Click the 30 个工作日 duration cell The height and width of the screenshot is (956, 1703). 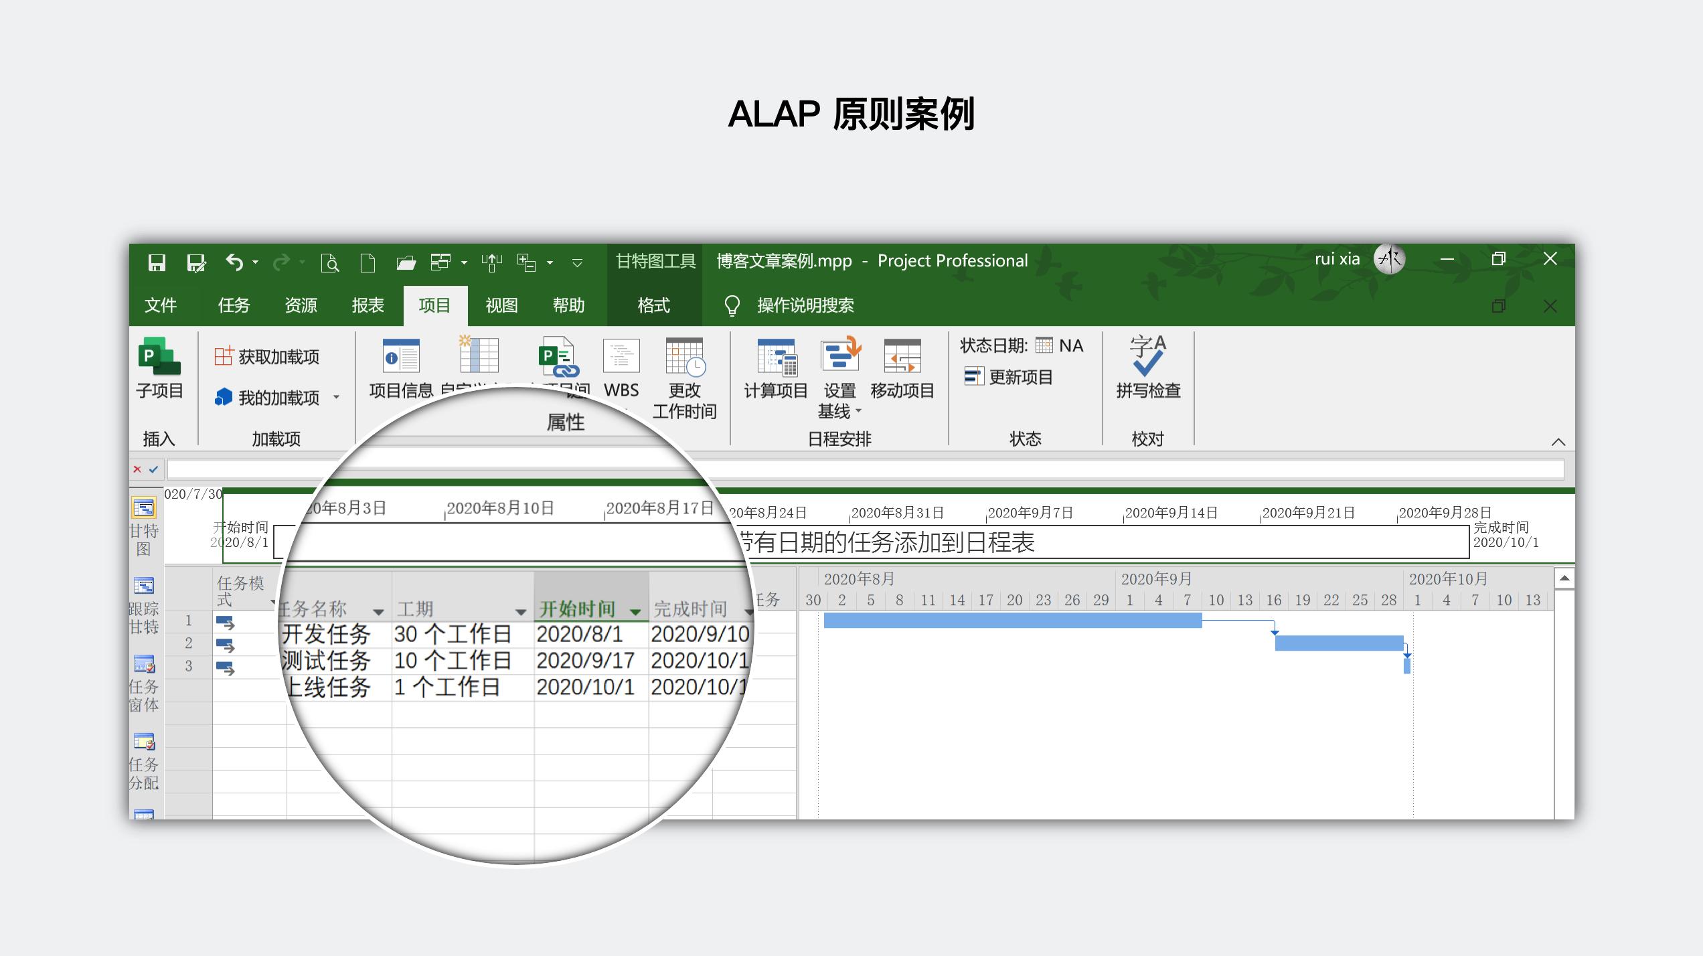[x=463, y=634]
